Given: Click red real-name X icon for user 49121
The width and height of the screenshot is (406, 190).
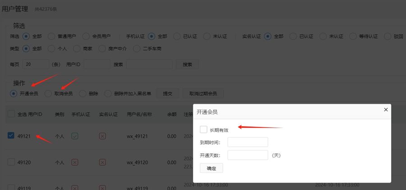Looking at the screenshot, I should pyautogui.click(x=102, y=136).
